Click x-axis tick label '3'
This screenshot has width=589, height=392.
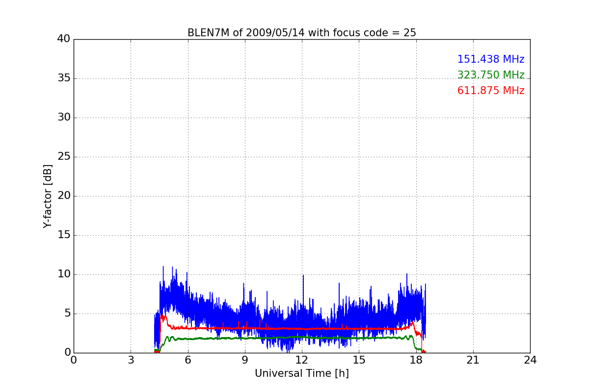[x=131, y=360]
